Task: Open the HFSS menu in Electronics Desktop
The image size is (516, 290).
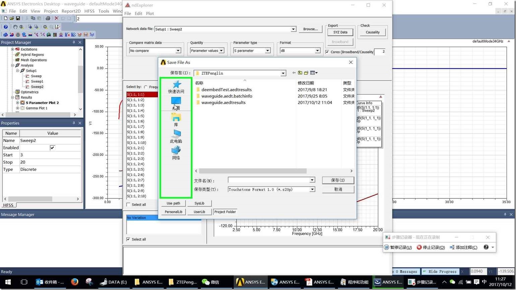Action: click(x=89, y=11)
